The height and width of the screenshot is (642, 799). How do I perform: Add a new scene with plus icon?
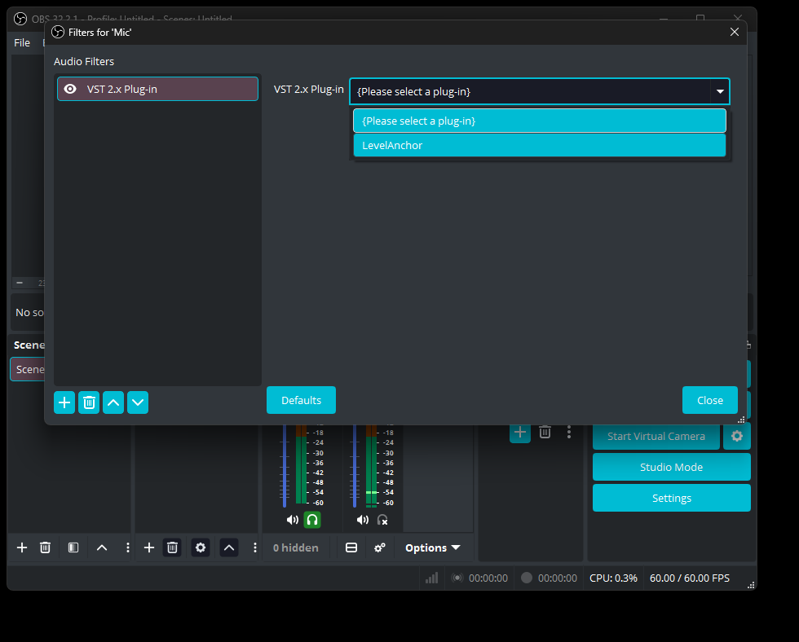[22, 547]
